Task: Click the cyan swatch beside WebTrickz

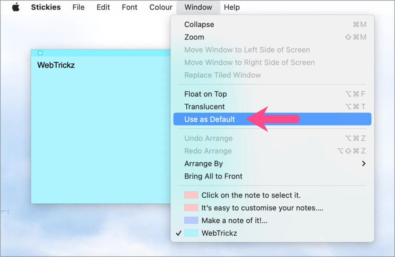Action: (191, 233)
